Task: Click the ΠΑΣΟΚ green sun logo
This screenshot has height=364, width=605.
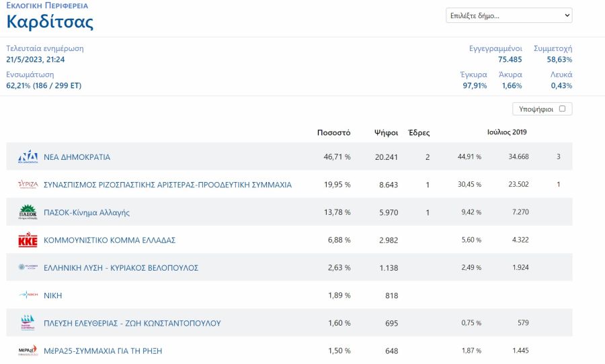Action: pos(28,212)
